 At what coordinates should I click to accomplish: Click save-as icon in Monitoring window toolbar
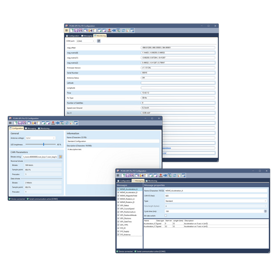(81, 31)
